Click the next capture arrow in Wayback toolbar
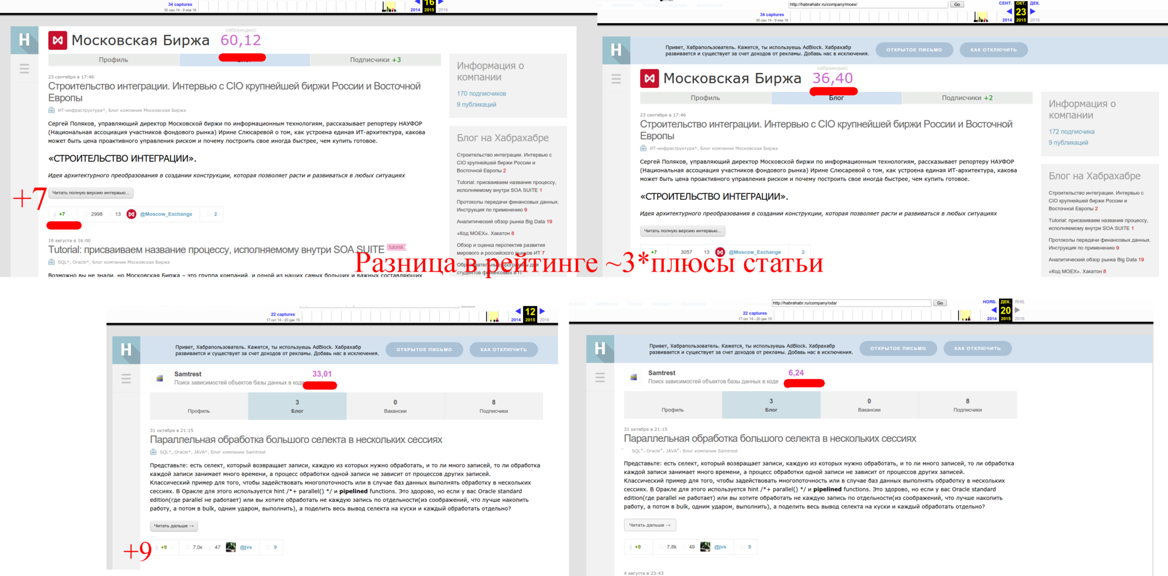 (441, 4)
